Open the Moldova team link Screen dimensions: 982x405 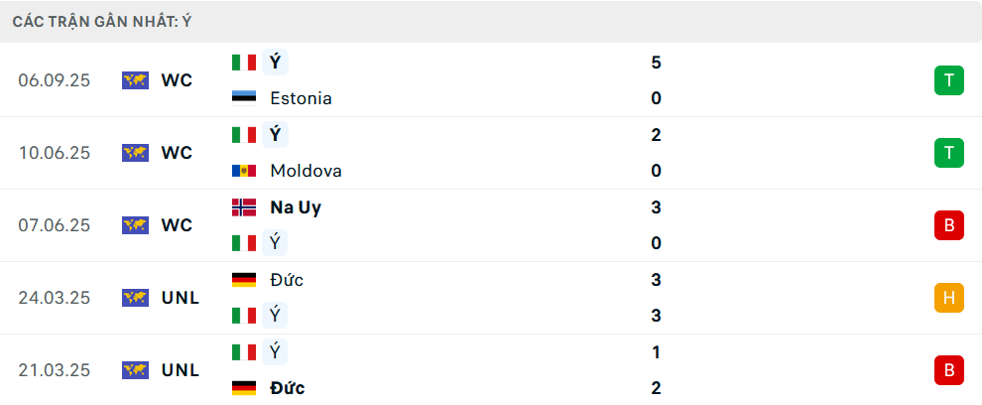(306, 171)
